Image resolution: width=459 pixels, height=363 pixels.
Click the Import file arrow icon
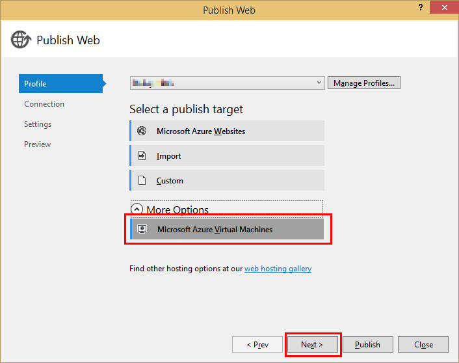coord(142,155)
